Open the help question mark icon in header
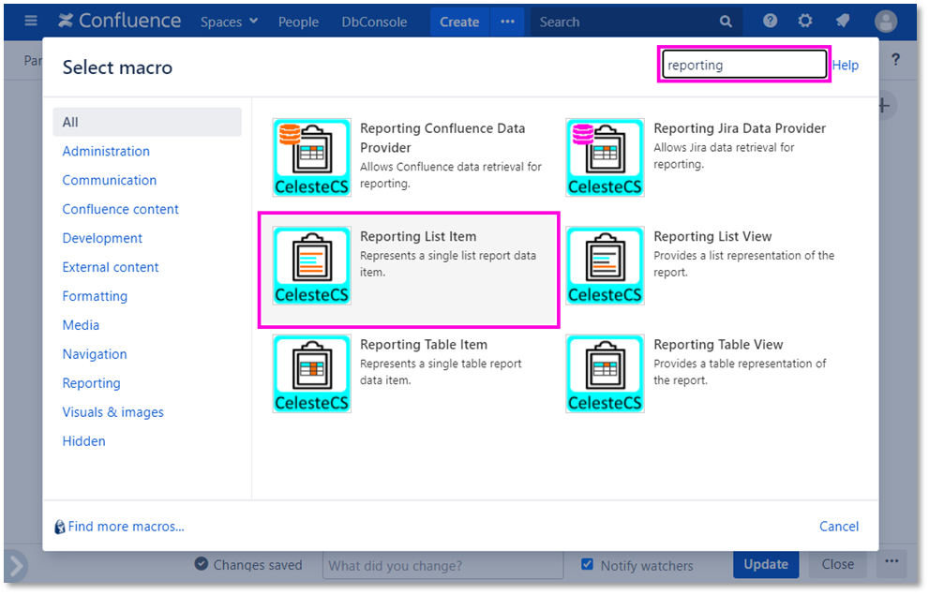929x595 pixels. point(771,22)
